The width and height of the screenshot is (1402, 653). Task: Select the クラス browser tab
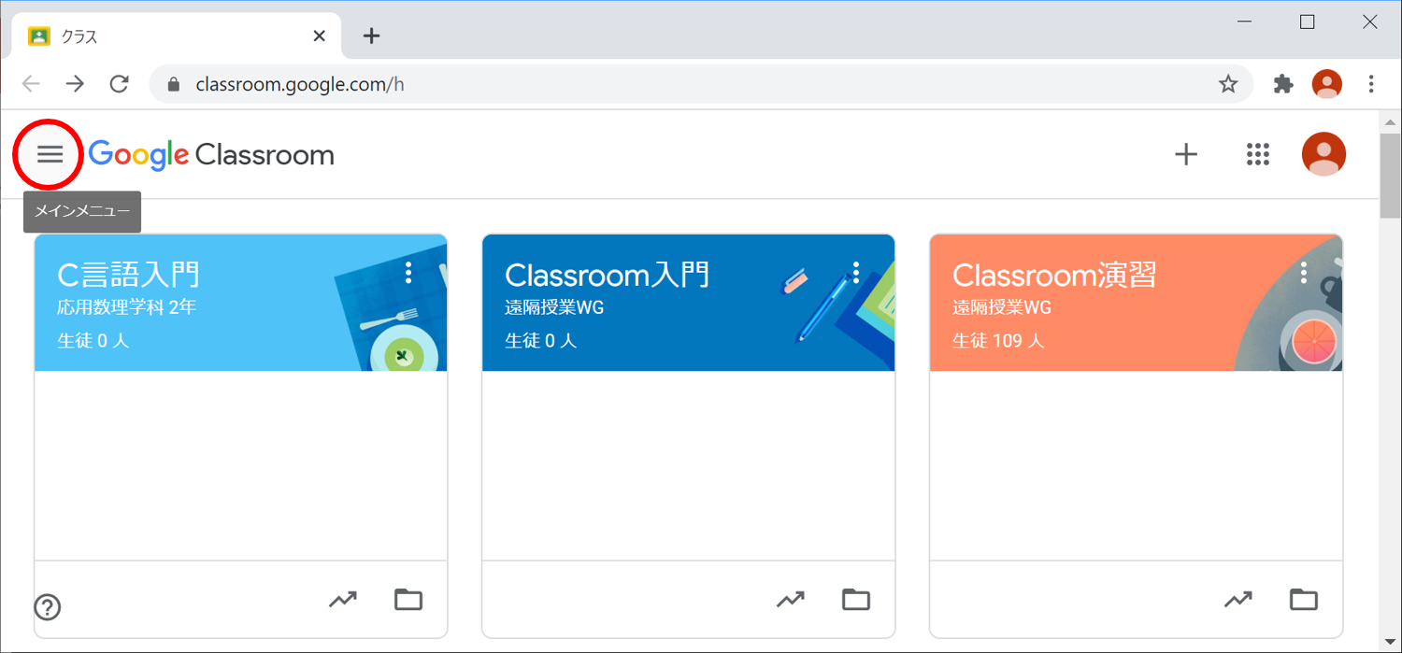point(178,36)
